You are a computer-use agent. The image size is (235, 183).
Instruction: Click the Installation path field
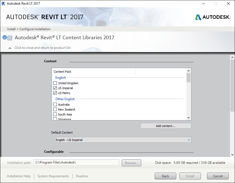[77, 162]
